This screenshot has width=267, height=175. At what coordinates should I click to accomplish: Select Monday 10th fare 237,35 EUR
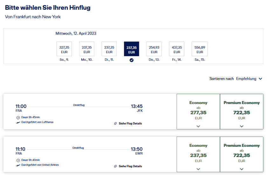[x=87, y=49]
